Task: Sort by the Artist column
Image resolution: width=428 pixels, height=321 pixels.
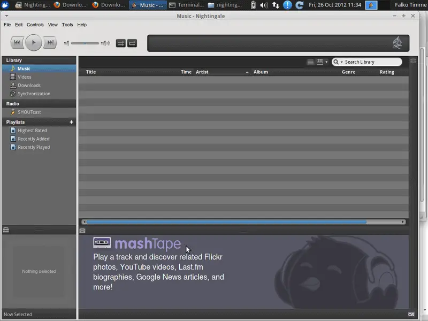Action: pyautogui.click(x=202, y=72)
